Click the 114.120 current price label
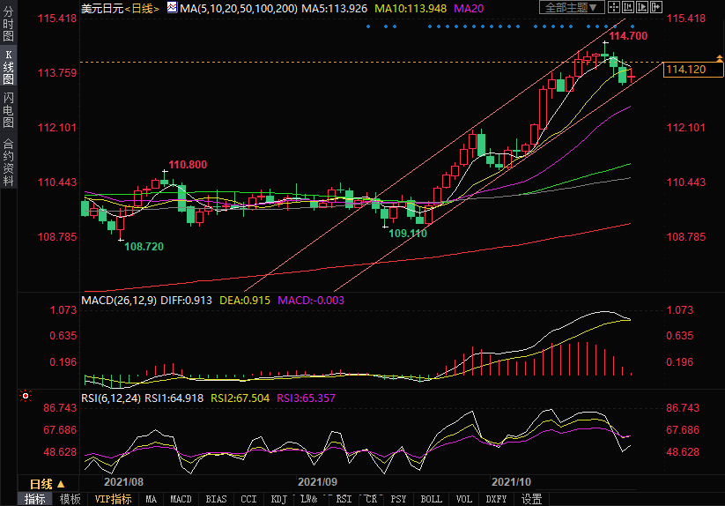 [686, 70]
